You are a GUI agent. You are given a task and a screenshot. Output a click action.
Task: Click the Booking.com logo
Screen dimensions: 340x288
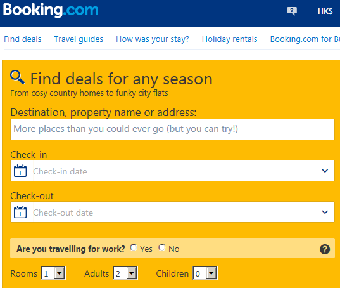tap(51, 10)
